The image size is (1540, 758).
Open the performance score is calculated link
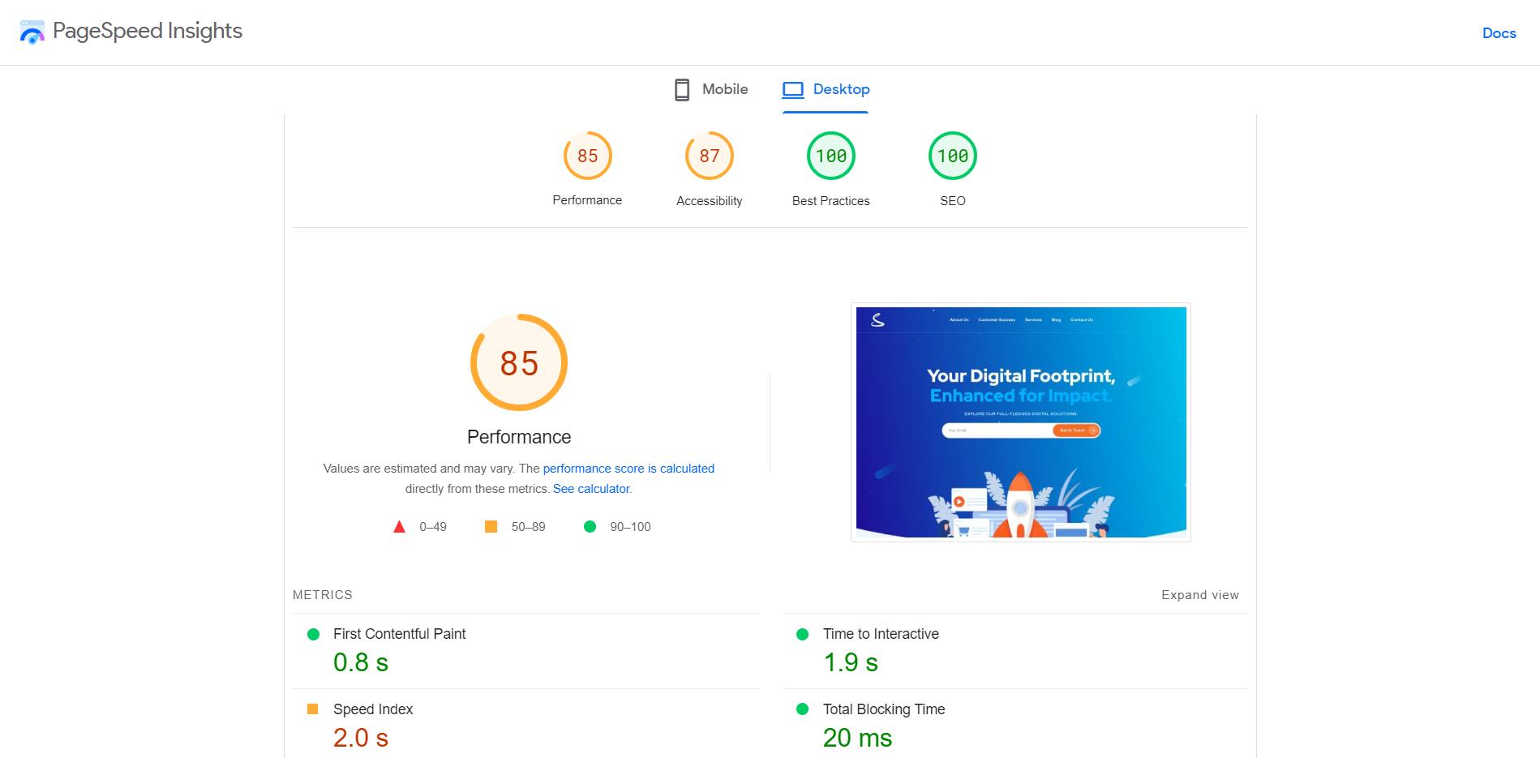[628, 469]
